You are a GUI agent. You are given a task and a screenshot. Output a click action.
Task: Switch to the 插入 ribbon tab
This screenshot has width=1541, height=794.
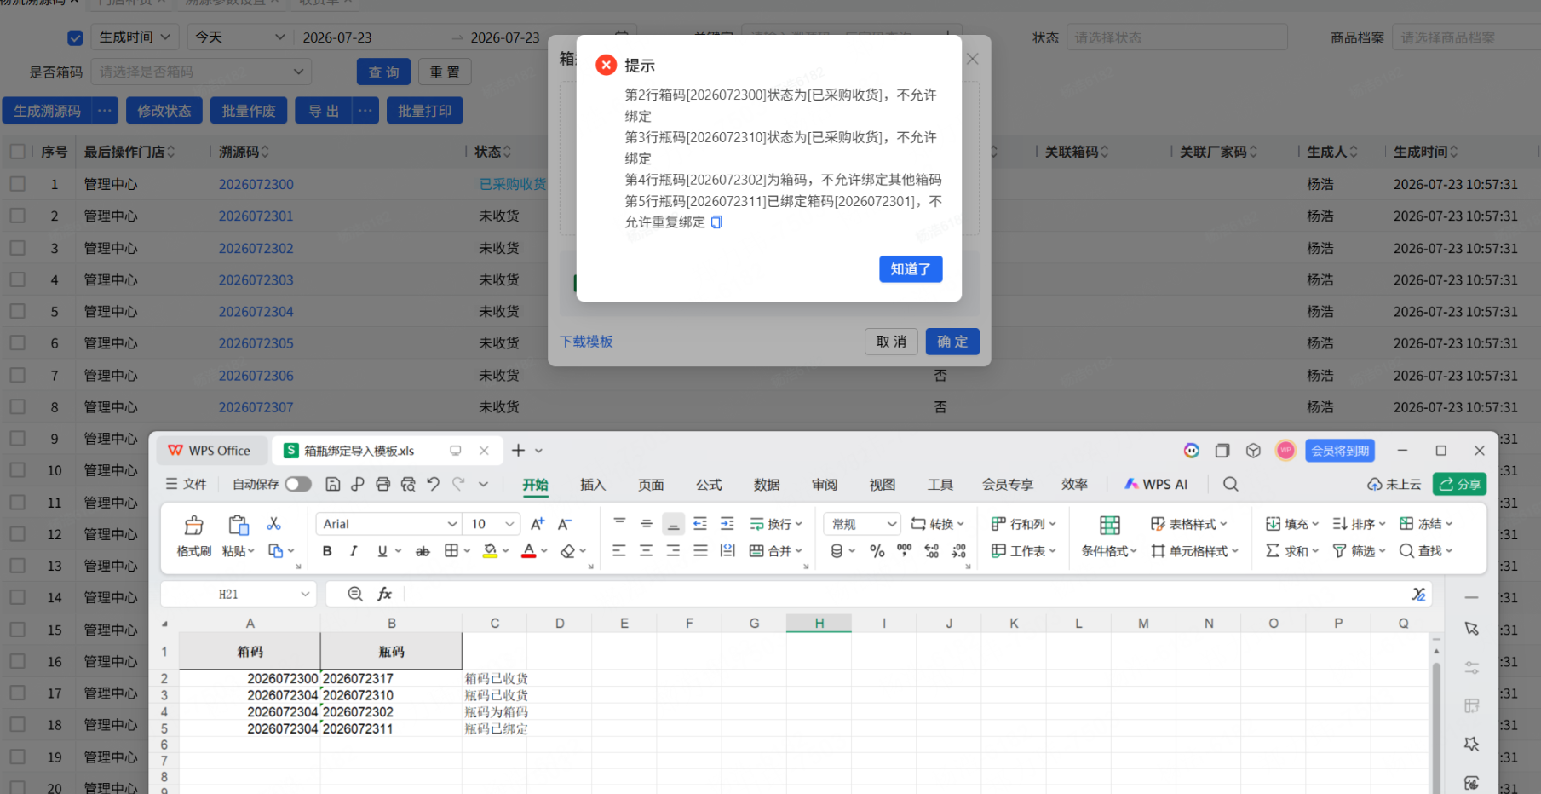coord(593,484)
